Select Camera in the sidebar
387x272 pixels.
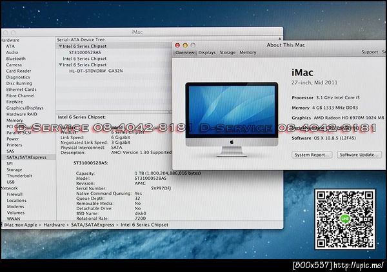coord(14,65)
